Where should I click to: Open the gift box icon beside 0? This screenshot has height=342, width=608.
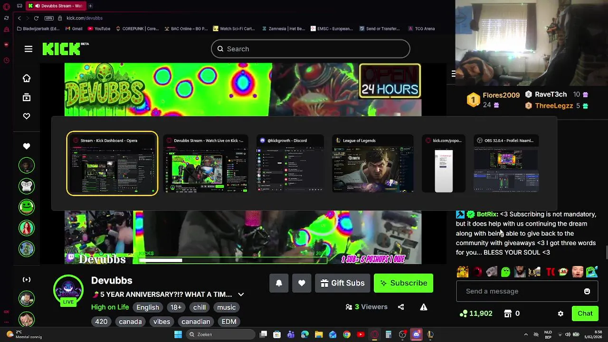[x=508, y=313]
